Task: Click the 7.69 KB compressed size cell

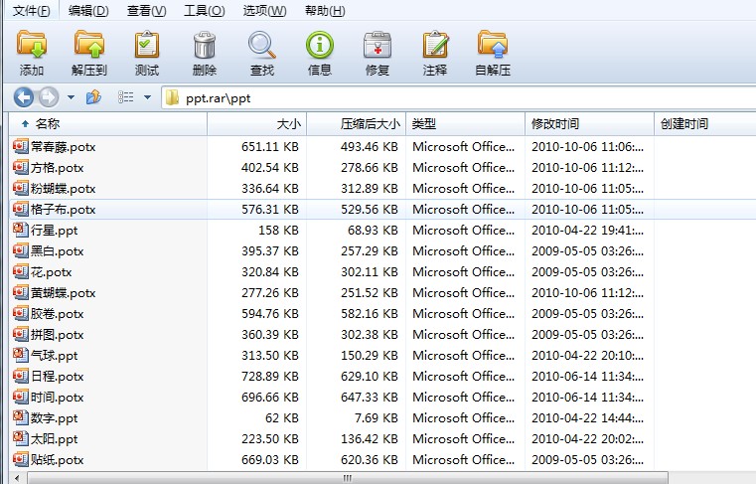Action: pyautogui.click(x=377, y=417)
